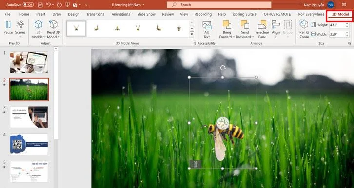Switch to the Insert tab
Image resolution: width=354 pixels, height=188 pixels.
click(x=41, y=14)
